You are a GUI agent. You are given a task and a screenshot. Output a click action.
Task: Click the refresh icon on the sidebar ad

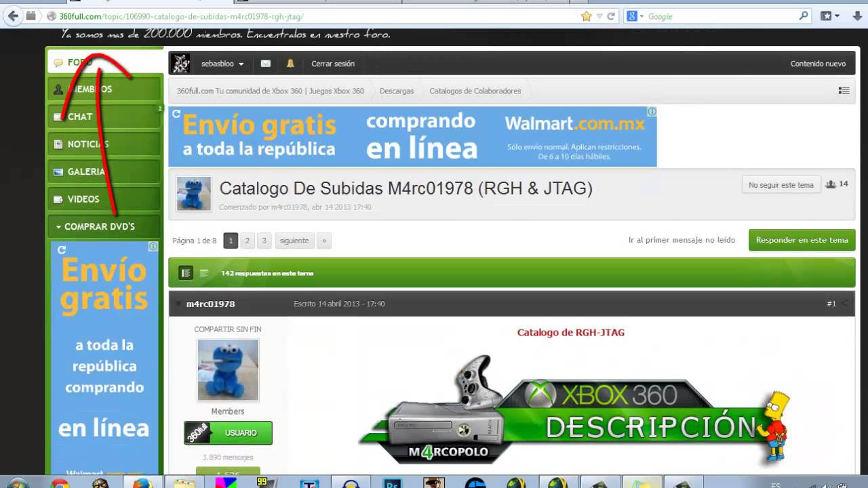pos(62,250)
